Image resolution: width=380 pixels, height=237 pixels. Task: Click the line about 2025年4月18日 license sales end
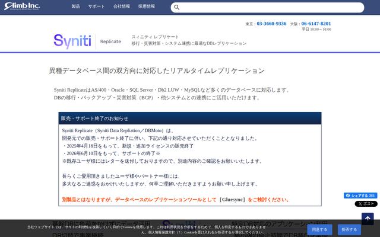pyautogui.click(x=128, y=146)
